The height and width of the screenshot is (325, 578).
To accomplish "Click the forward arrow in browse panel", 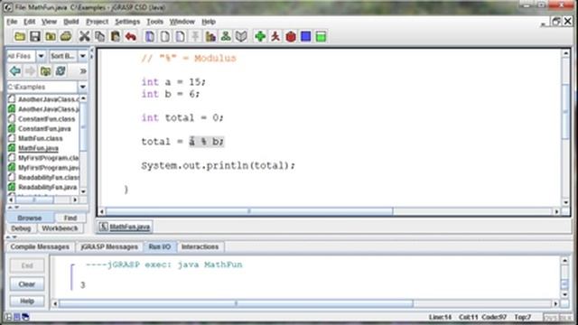I will [30, 70].
